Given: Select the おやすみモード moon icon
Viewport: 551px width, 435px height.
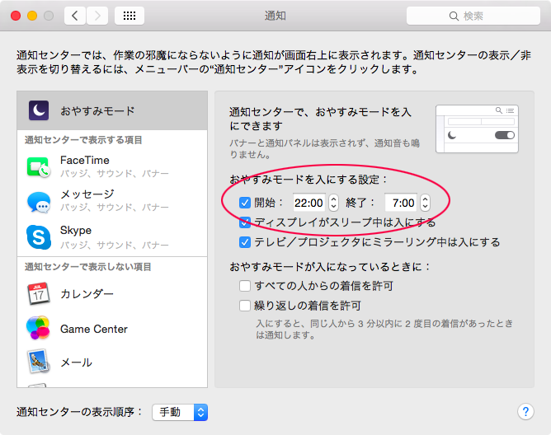Looking at the screenshot, I should (x=39, y=110).
